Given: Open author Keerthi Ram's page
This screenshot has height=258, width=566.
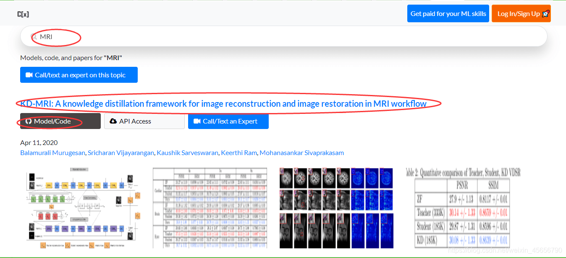Looking at the screenshot, I should (239, 153).
